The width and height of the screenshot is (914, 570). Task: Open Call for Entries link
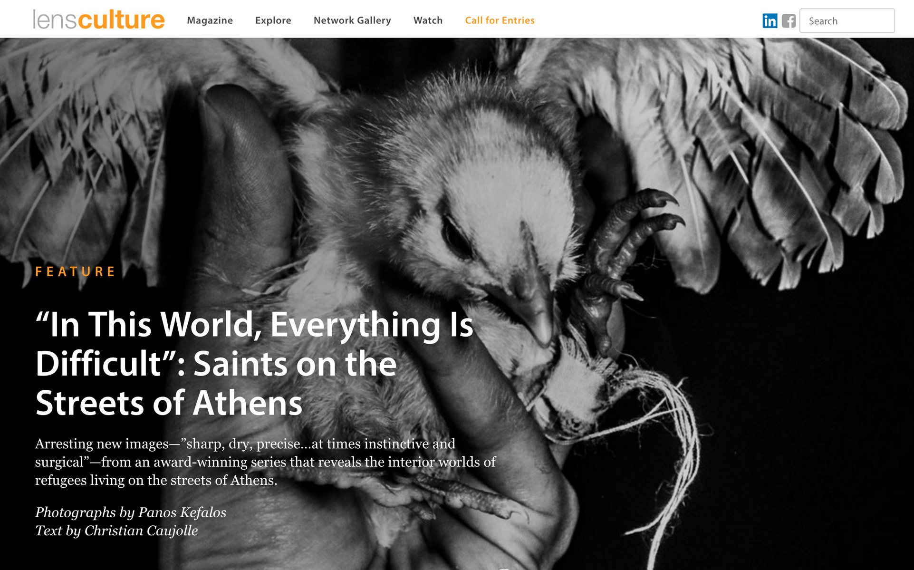(x=500, y=20)
